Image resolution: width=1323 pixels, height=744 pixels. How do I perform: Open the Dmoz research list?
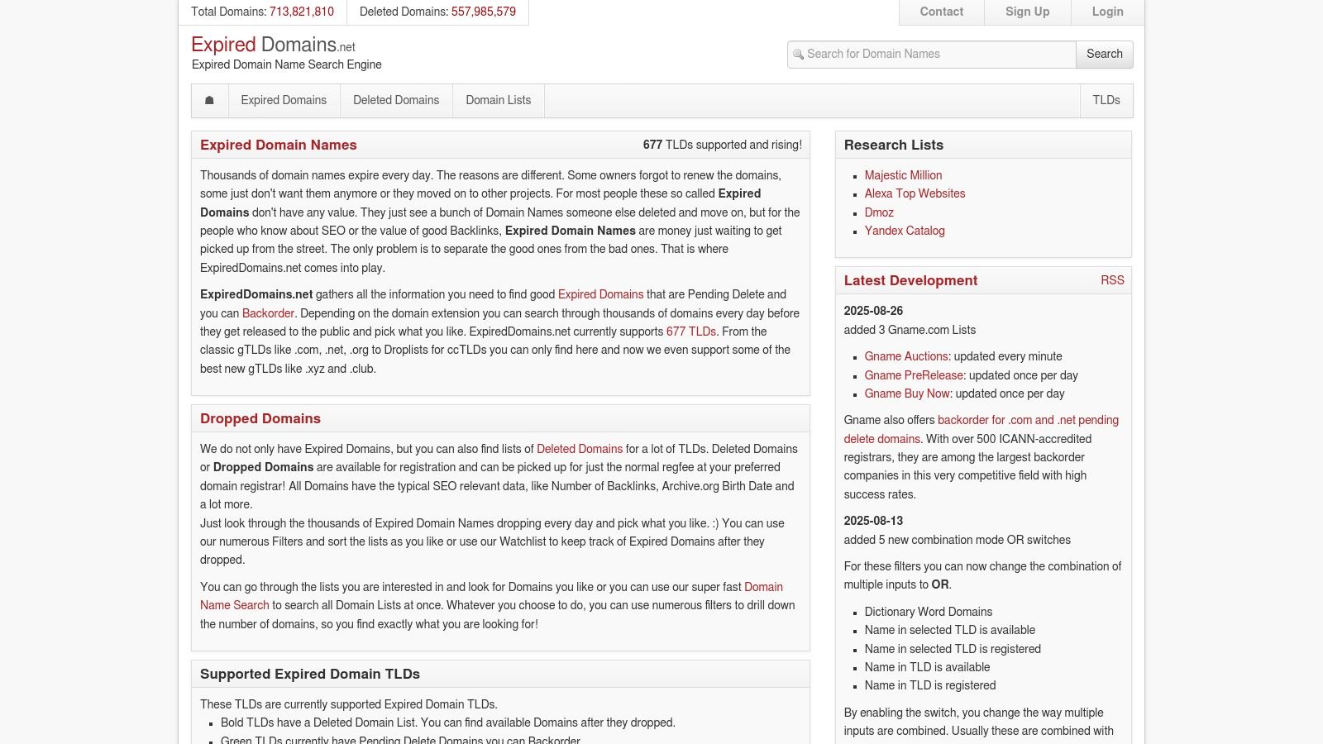tap(879, 212)
